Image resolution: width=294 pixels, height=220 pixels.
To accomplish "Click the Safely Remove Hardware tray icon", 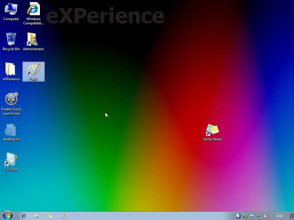I will pos(245,216).
